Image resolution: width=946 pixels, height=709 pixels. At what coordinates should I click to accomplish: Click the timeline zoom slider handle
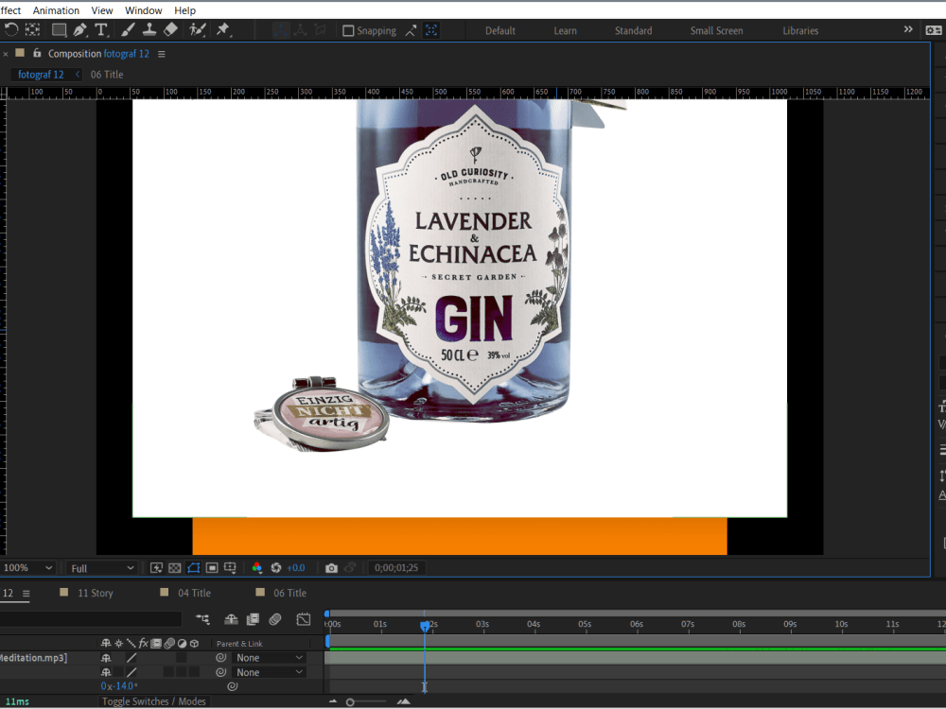pyautogui.click(x=350, y=702)
